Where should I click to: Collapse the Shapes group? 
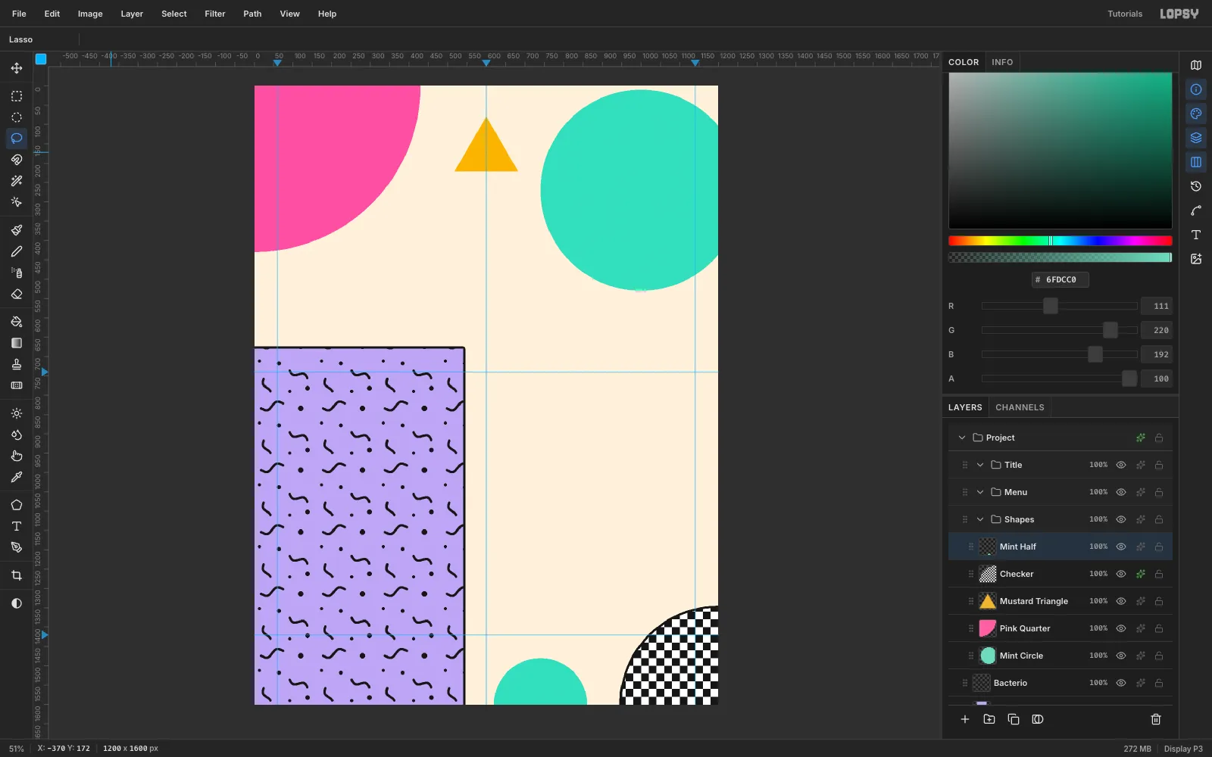(x=980, y=519)
